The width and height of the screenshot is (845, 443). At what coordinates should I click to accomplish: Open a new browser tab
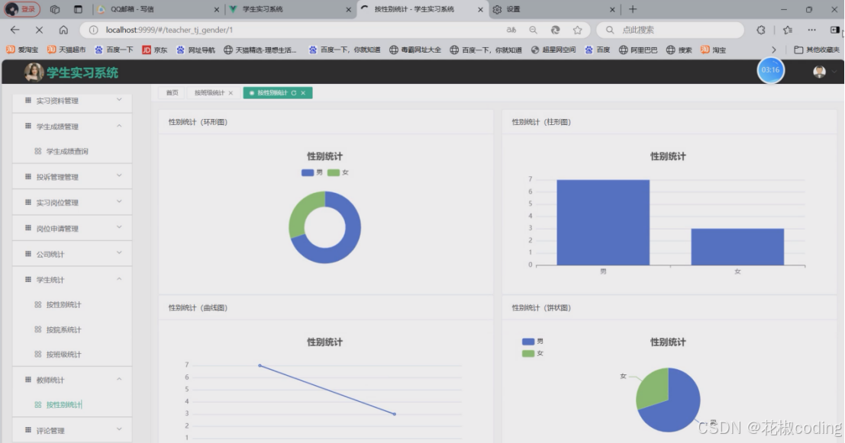pyautogui.click(x=633, y=9)
